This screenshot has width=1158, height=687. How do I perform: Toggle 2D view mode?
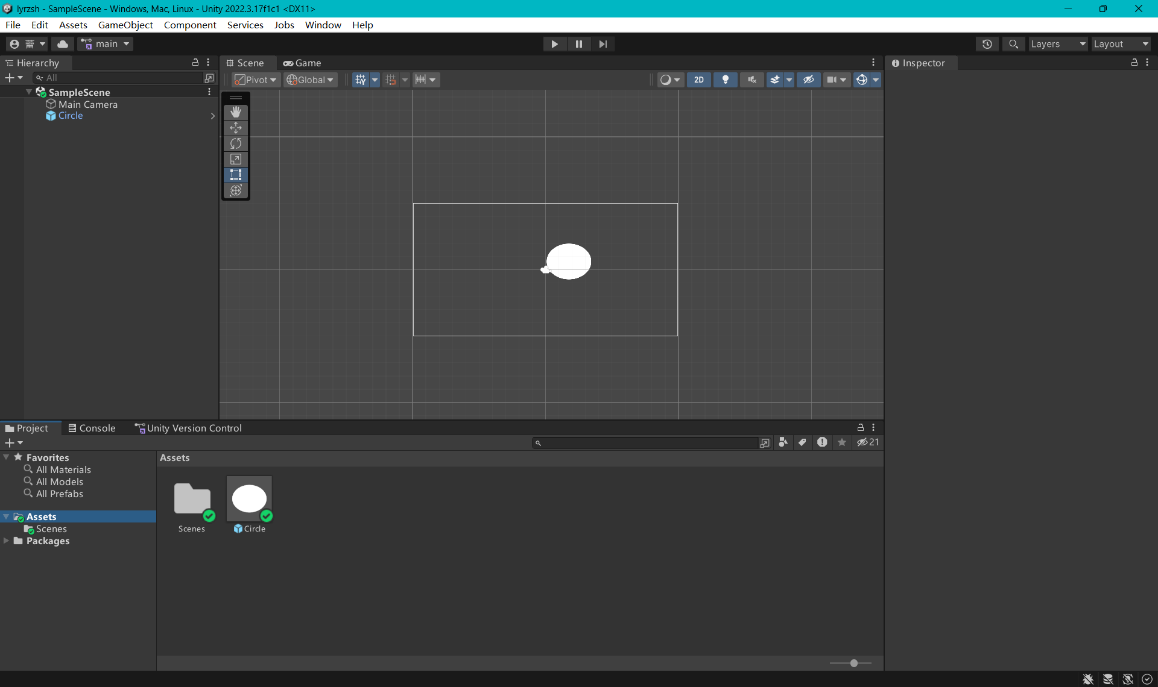(x=698, y=80)
